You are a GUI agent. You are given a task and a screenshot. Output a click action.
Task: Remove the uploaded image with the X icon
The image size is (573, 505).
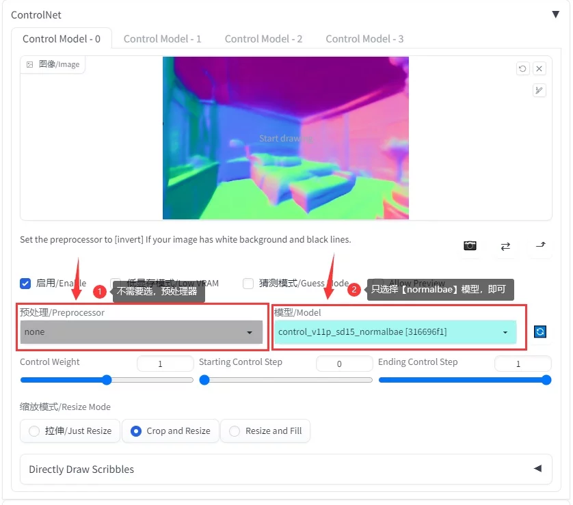pos(539,68)
